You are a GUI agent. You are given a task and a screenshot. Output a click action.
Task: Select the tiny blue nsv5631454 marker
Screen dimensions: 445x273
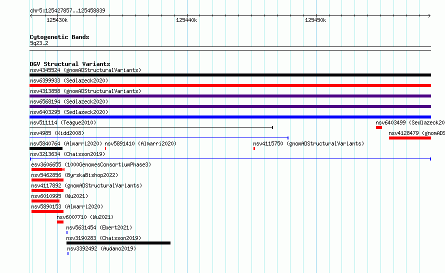(67, 232)
